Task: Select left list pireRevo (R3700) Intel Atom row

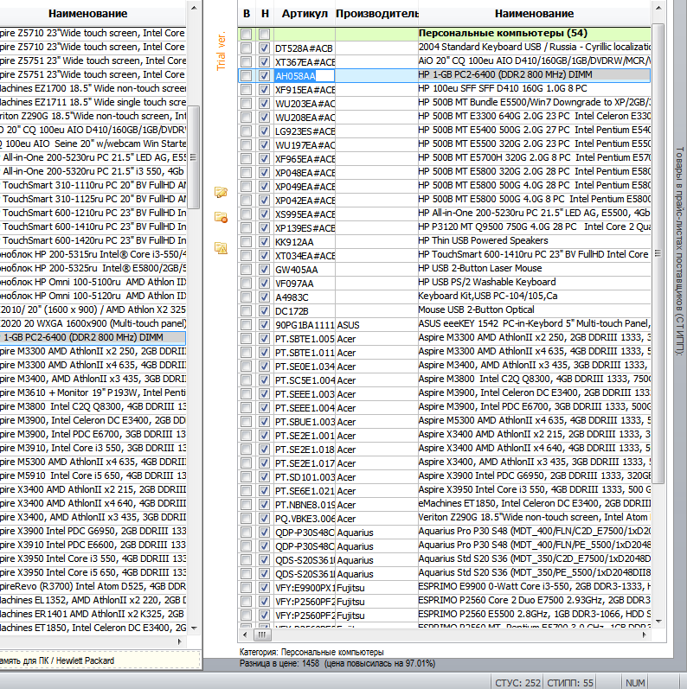Action: pyautogui.click(x=93, y=586)
